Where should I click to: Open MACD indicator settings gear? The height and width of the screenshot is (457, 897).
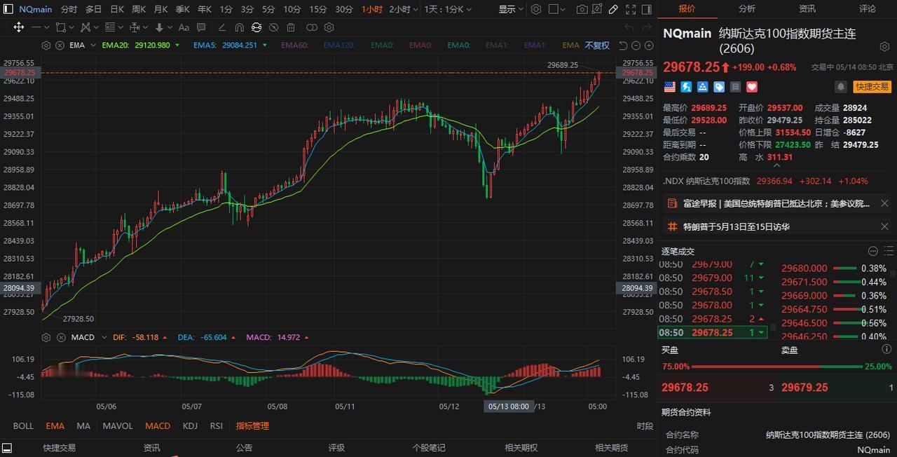pyautogui.click(x=46, y=337)
